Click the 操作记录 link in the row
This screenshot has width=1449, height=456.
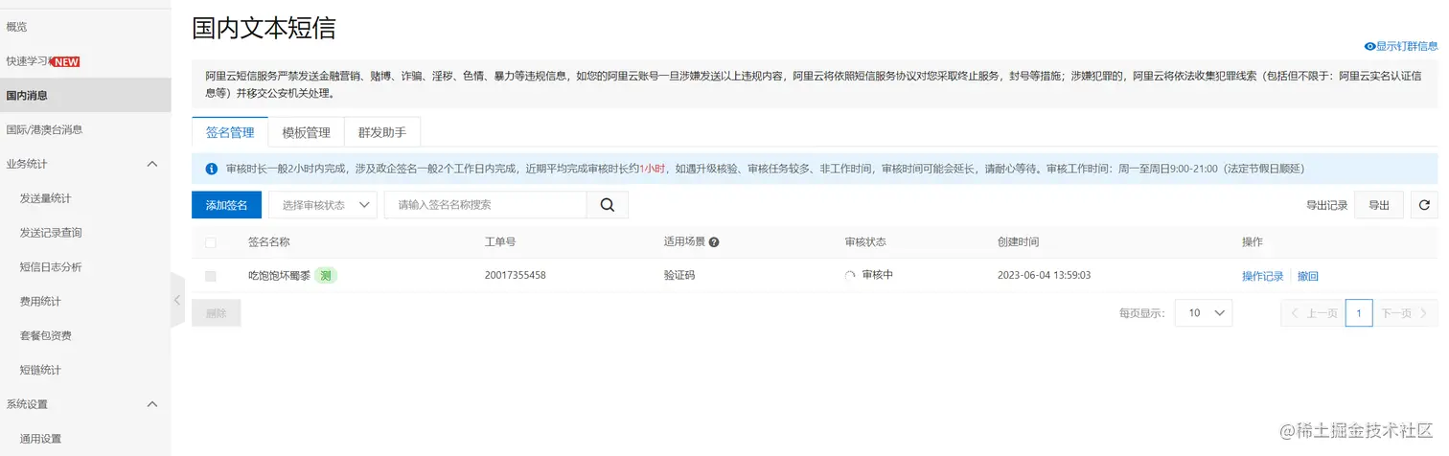[1262, 276]
